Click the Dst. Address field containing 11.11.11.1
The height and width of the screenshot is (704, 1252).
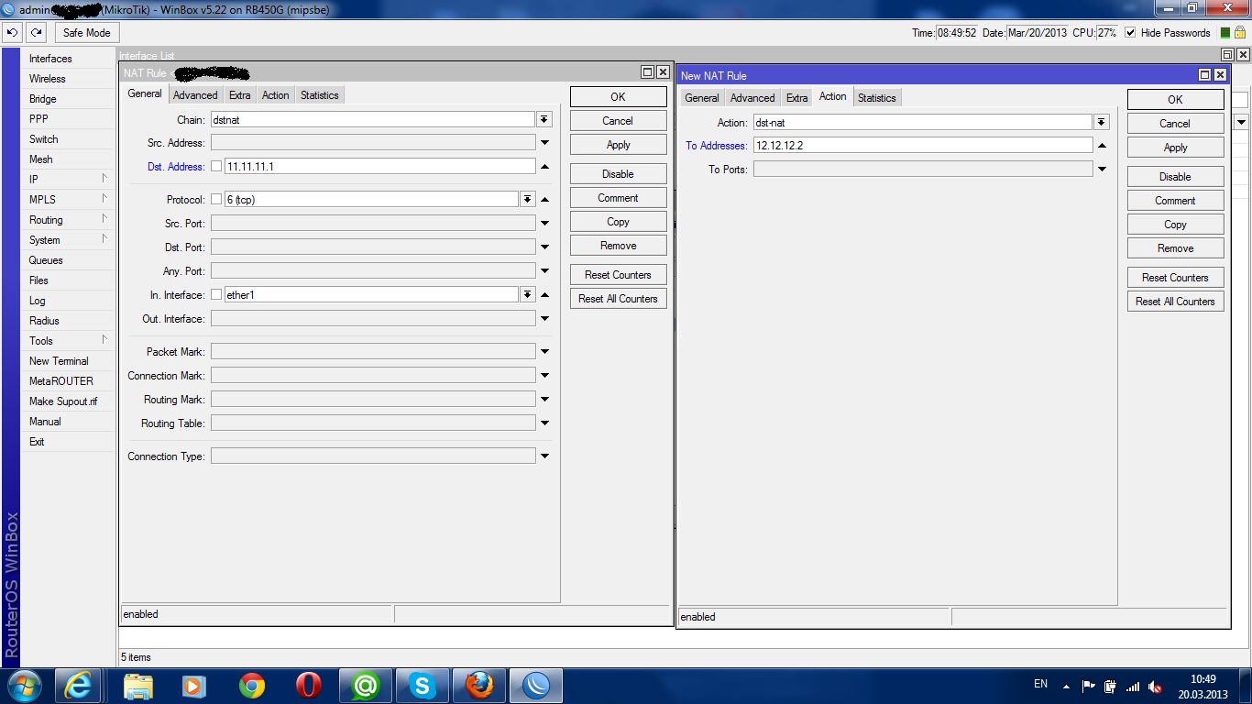379,167
